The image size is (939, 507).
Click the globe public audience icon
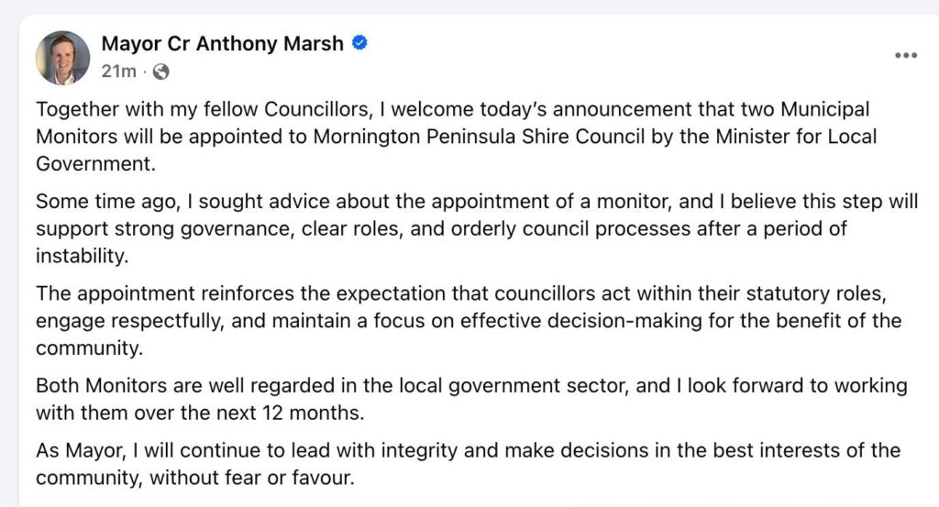[x=160, y=72]
